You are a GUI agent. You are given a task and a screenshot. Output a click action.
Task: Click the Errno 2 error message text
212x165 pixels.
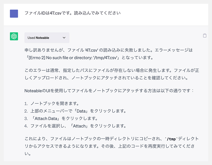[x=73, y=58]
